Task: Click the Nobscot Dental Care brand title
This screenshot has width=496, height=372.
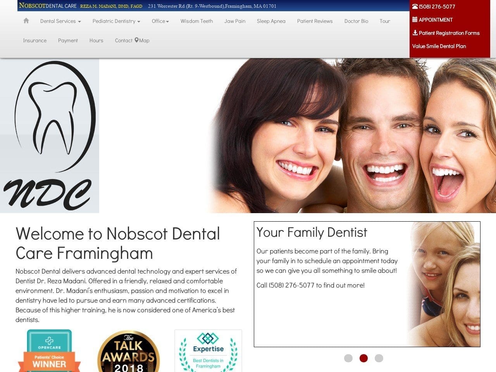Action: click(48, 6)
